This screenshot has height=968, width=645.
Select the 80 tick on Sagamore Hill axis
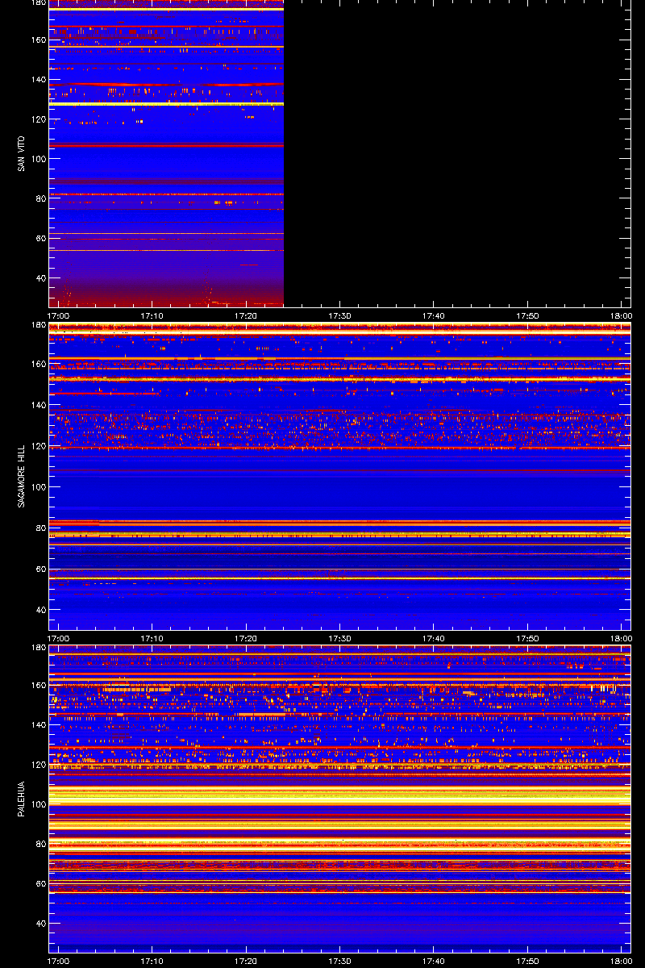[40, 528]
